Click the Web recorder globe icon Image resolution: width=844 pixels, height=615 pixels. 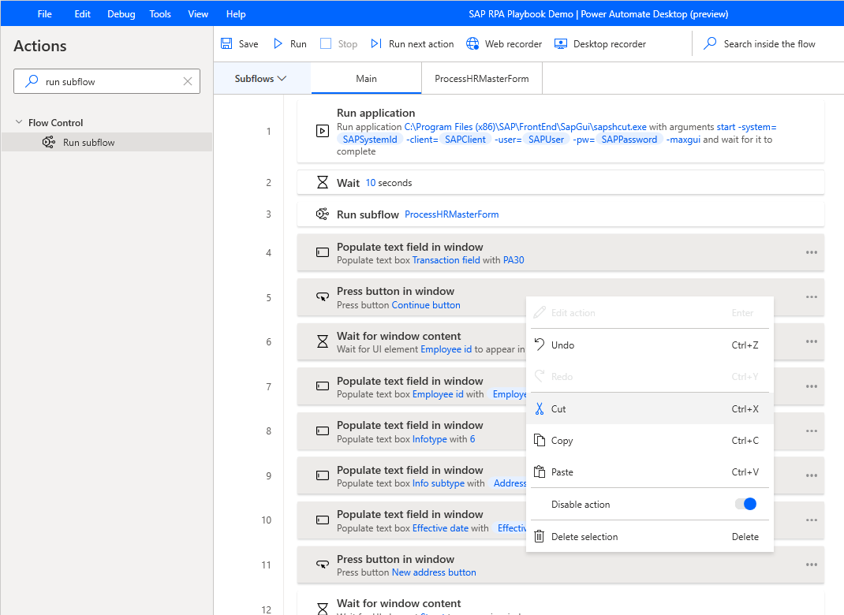point(472,43)
